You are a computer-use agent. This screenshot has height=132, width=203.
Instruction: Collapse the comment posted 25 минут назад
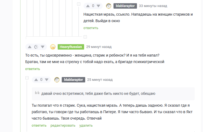click(x=27, y=78)
